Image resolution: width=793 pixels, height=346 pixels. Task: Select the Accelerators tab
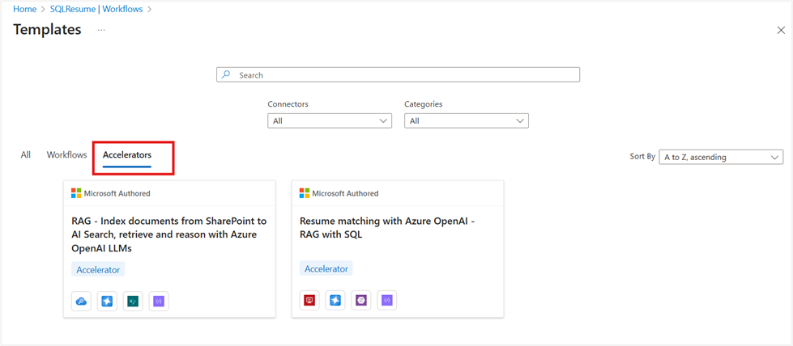(127, 155)
